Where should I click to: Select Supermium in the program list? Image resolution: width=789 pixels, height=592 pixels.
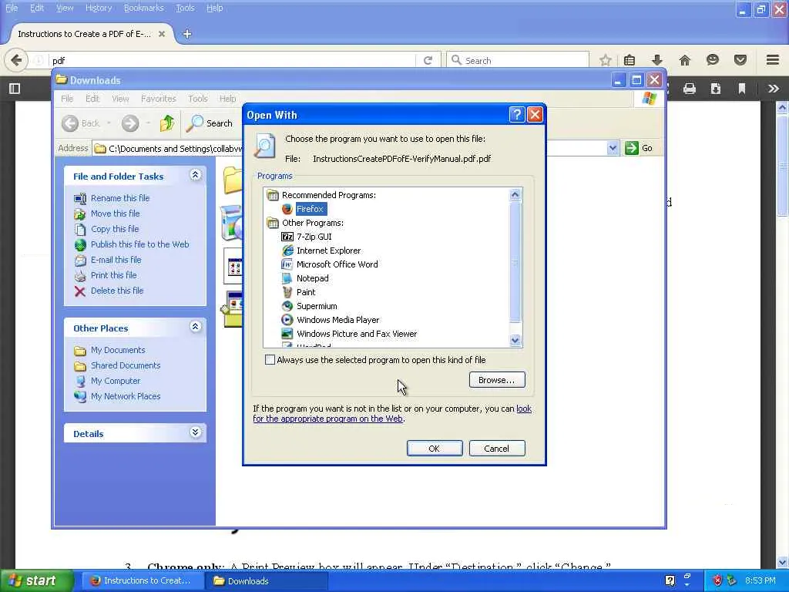(317, 306)
